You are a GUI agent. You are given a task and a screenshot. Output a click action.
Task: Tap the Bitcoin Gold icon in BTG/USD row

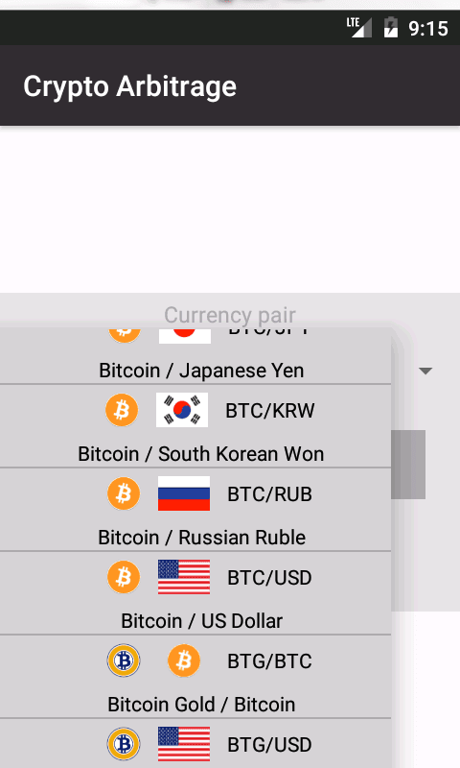(x=124, y=745)
